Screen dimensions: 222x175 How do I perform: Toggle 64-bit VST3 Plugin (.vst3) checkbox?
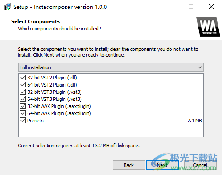[x=23, y=99]
